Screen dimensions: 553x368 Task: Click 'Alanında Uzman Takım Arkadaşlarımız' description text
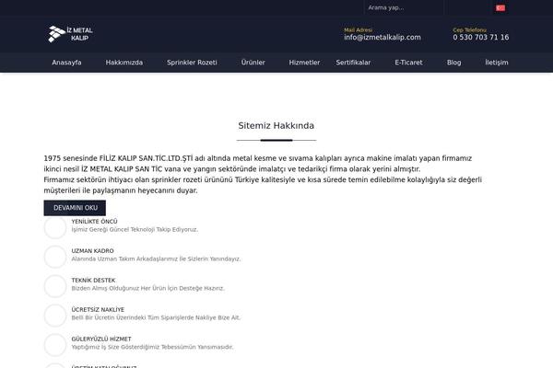point(156,259)
